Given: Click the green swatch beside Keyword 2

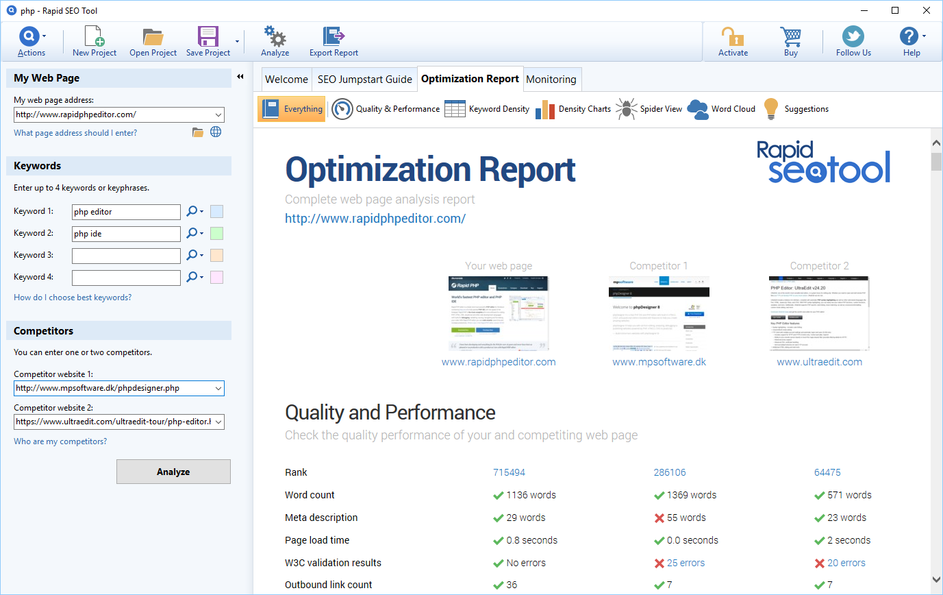Looking at the screenshot, I should (216, 233).
